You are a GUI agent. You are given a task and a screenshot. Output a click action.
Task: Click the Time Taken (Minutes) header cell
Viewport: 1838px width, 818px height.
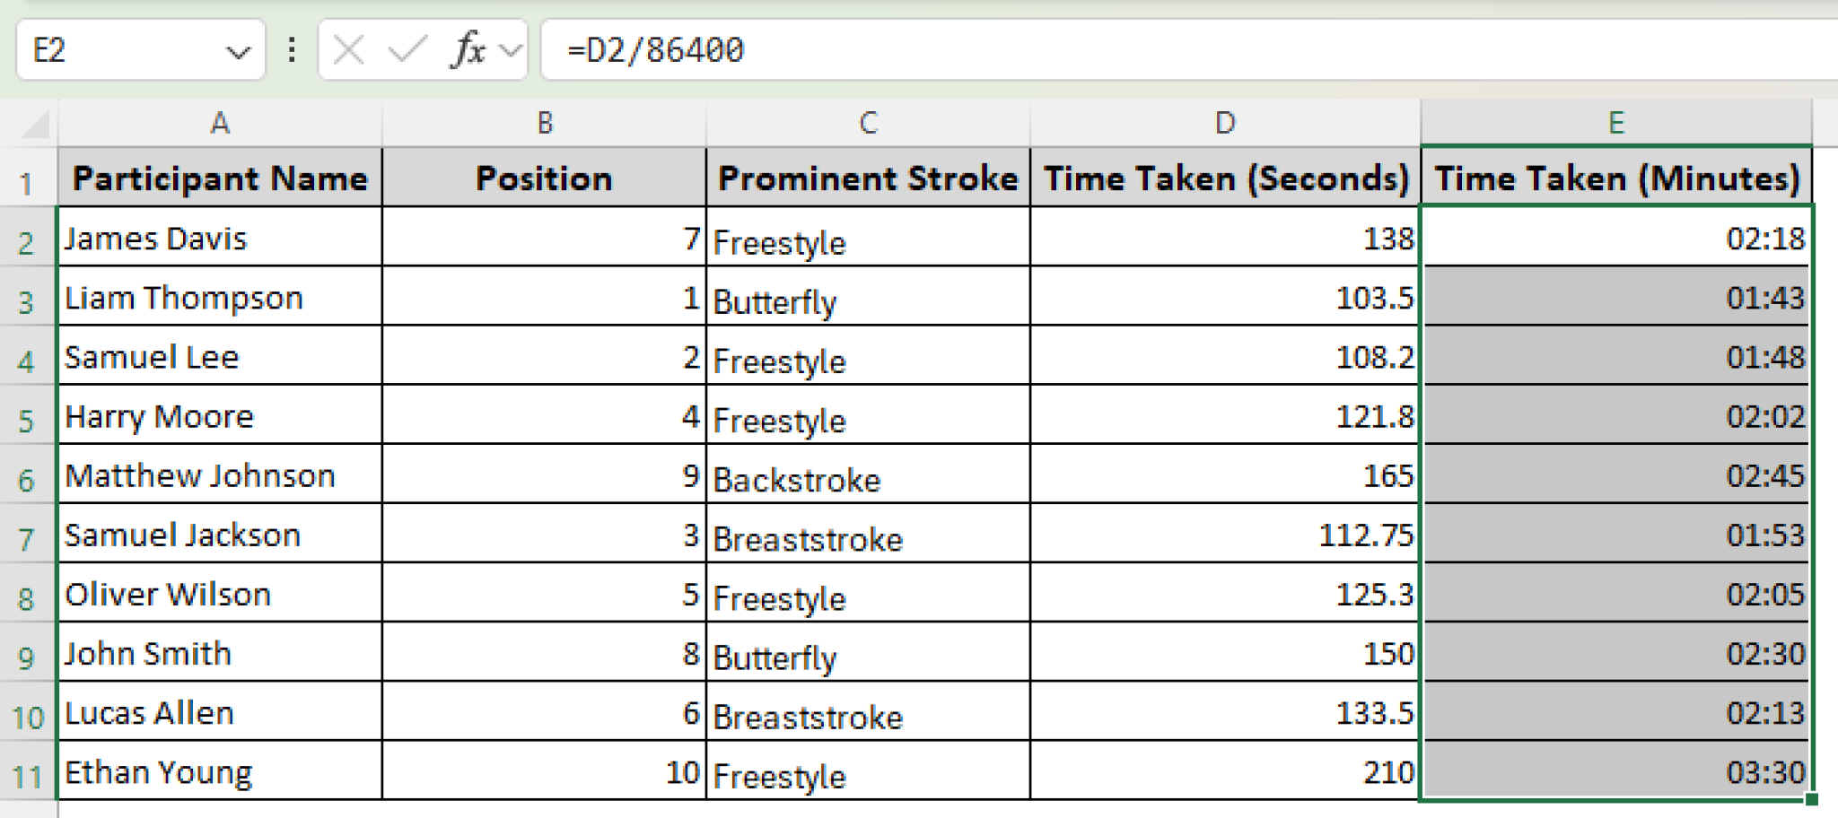(1616, 178)
